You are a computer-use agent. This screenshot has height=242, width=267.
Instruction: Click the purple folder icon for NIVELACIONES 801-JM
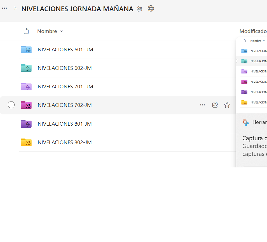pos(26,124)
